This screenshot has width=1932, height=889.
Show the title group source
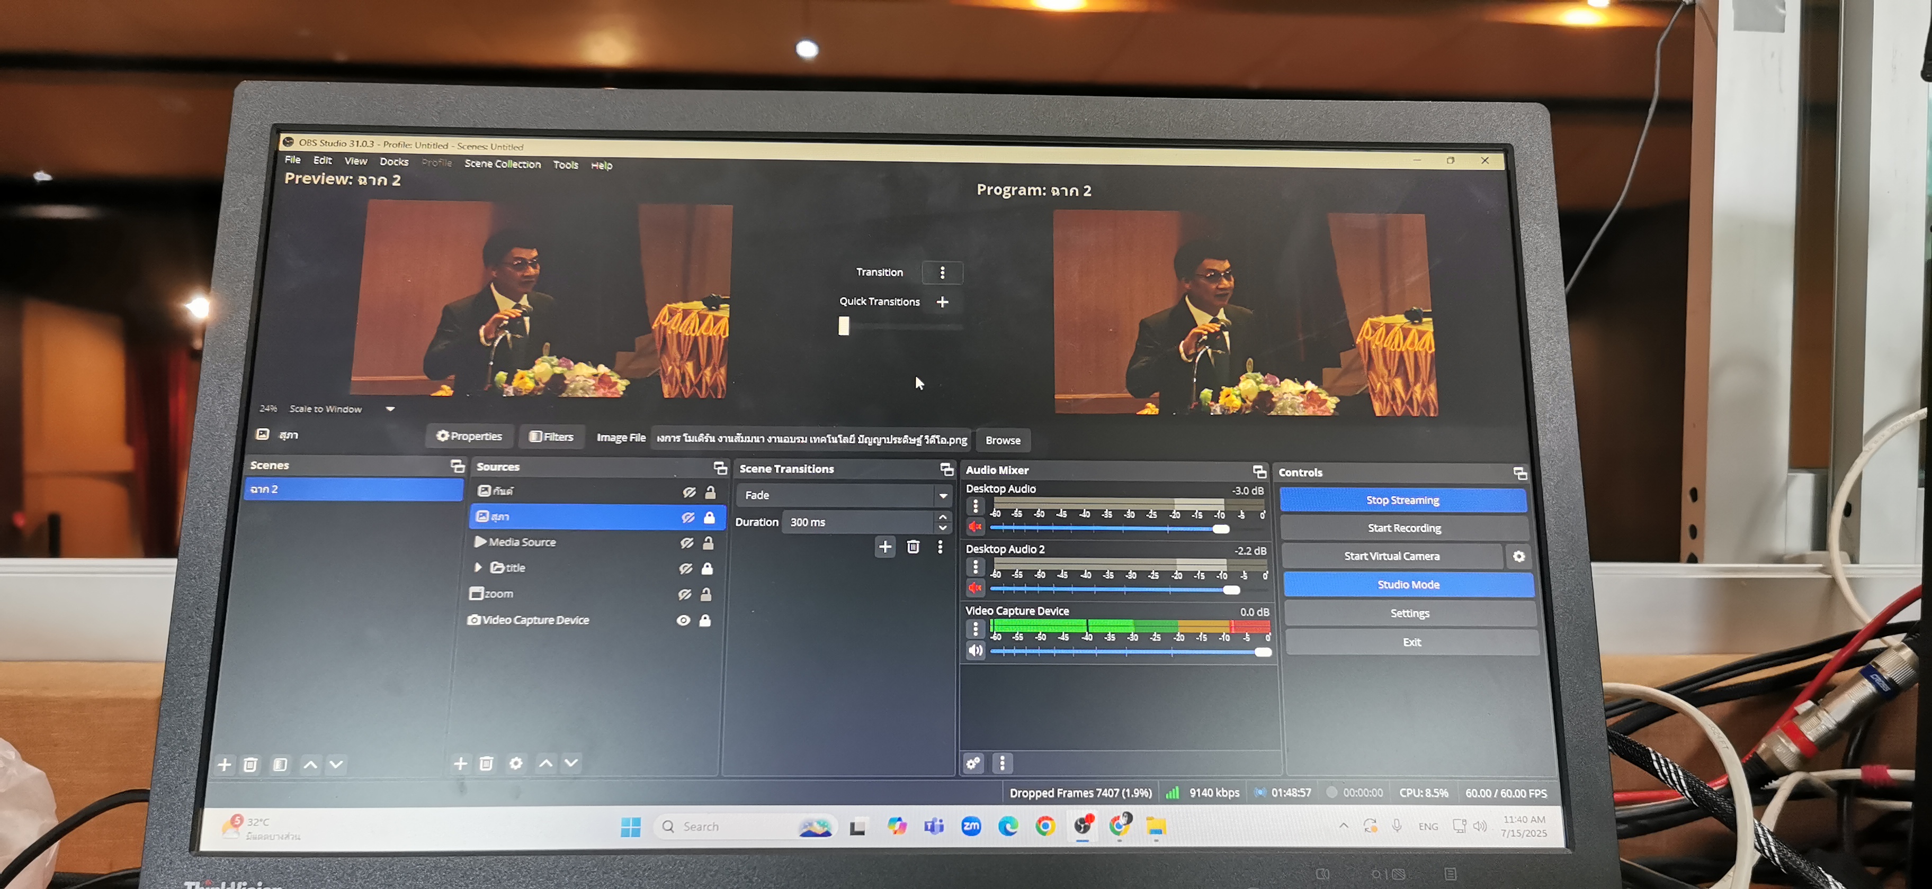(685, 569)
